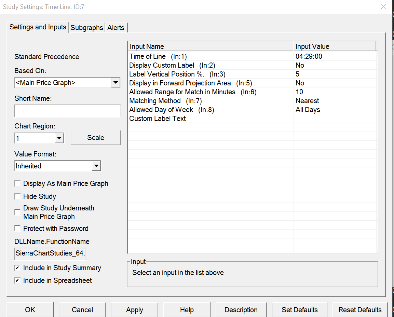Open the study Description

241,310
